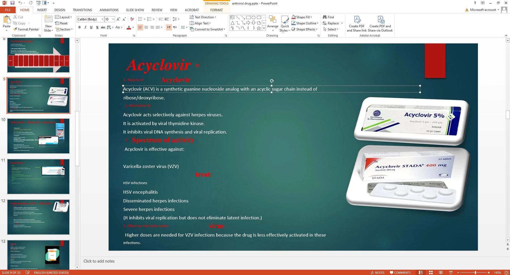Toggle the Notes pane
This screenshot has height=275, width=510.
(x=377, y=272)
